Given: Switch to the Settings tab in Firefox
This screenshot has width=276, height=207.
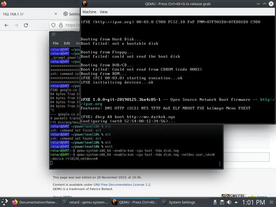Looking at the screenshot, I should (x=71, y=14).
